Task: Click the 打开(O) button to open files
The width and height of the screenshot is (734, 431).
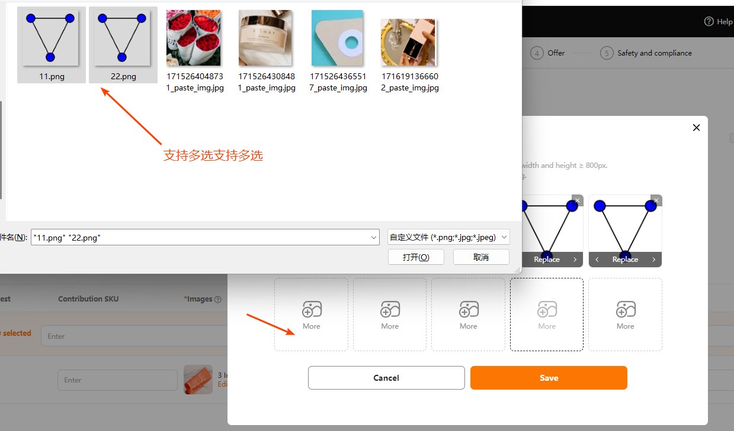Action: pos(416,257)
